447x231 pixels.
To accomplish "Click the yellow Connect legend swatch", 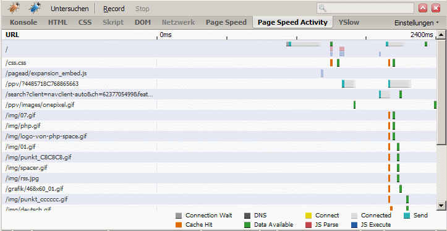I will [x=308, y=216].
